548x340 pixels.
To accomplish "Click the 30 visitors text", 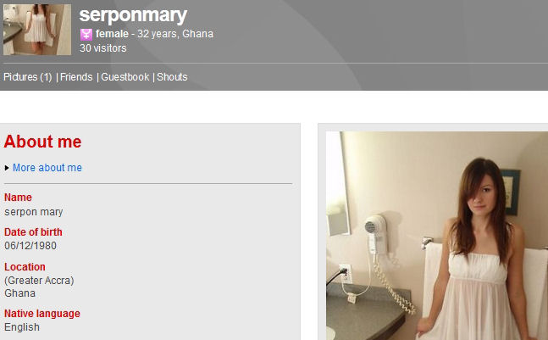I will click(103, 48).
